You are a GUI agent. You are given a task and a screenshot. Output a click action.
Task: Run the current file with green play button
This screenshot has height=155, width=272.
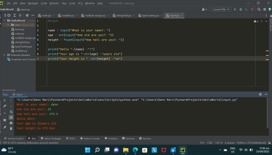coord(235,9)
